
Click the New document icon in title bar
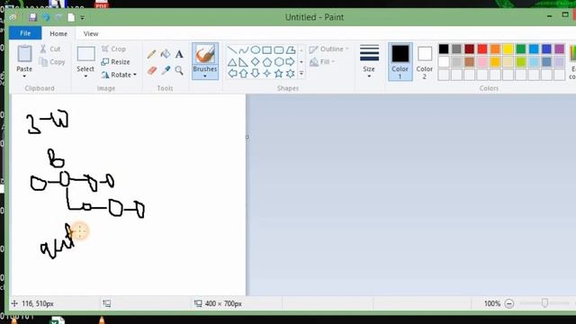(x=71, y=17)
